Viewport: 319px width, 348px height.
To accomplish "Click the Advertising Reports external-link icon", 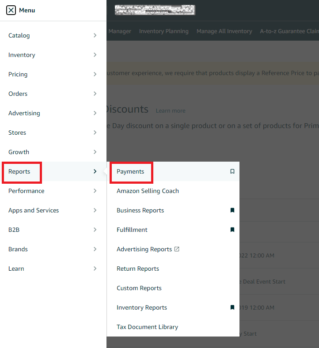I will (177, 249).
